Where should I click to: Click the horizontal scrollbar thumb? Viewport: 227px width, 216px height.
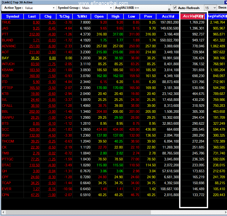[x=78, y=212]
